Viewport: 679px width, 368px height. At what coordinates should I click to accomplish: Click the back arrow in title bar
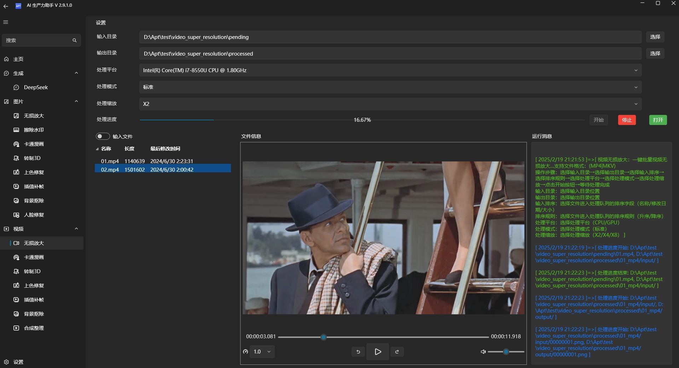[x=6, y=6]
